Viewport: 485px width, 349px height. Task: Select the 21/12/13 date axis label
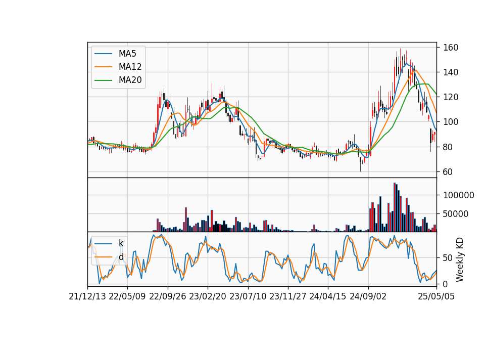87,296
